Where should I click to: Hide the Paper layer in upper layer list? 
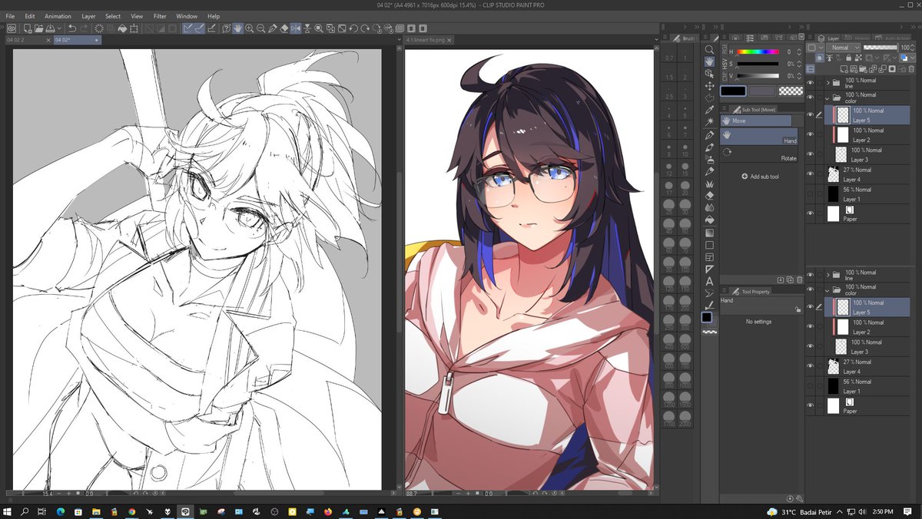click(810, 213)
